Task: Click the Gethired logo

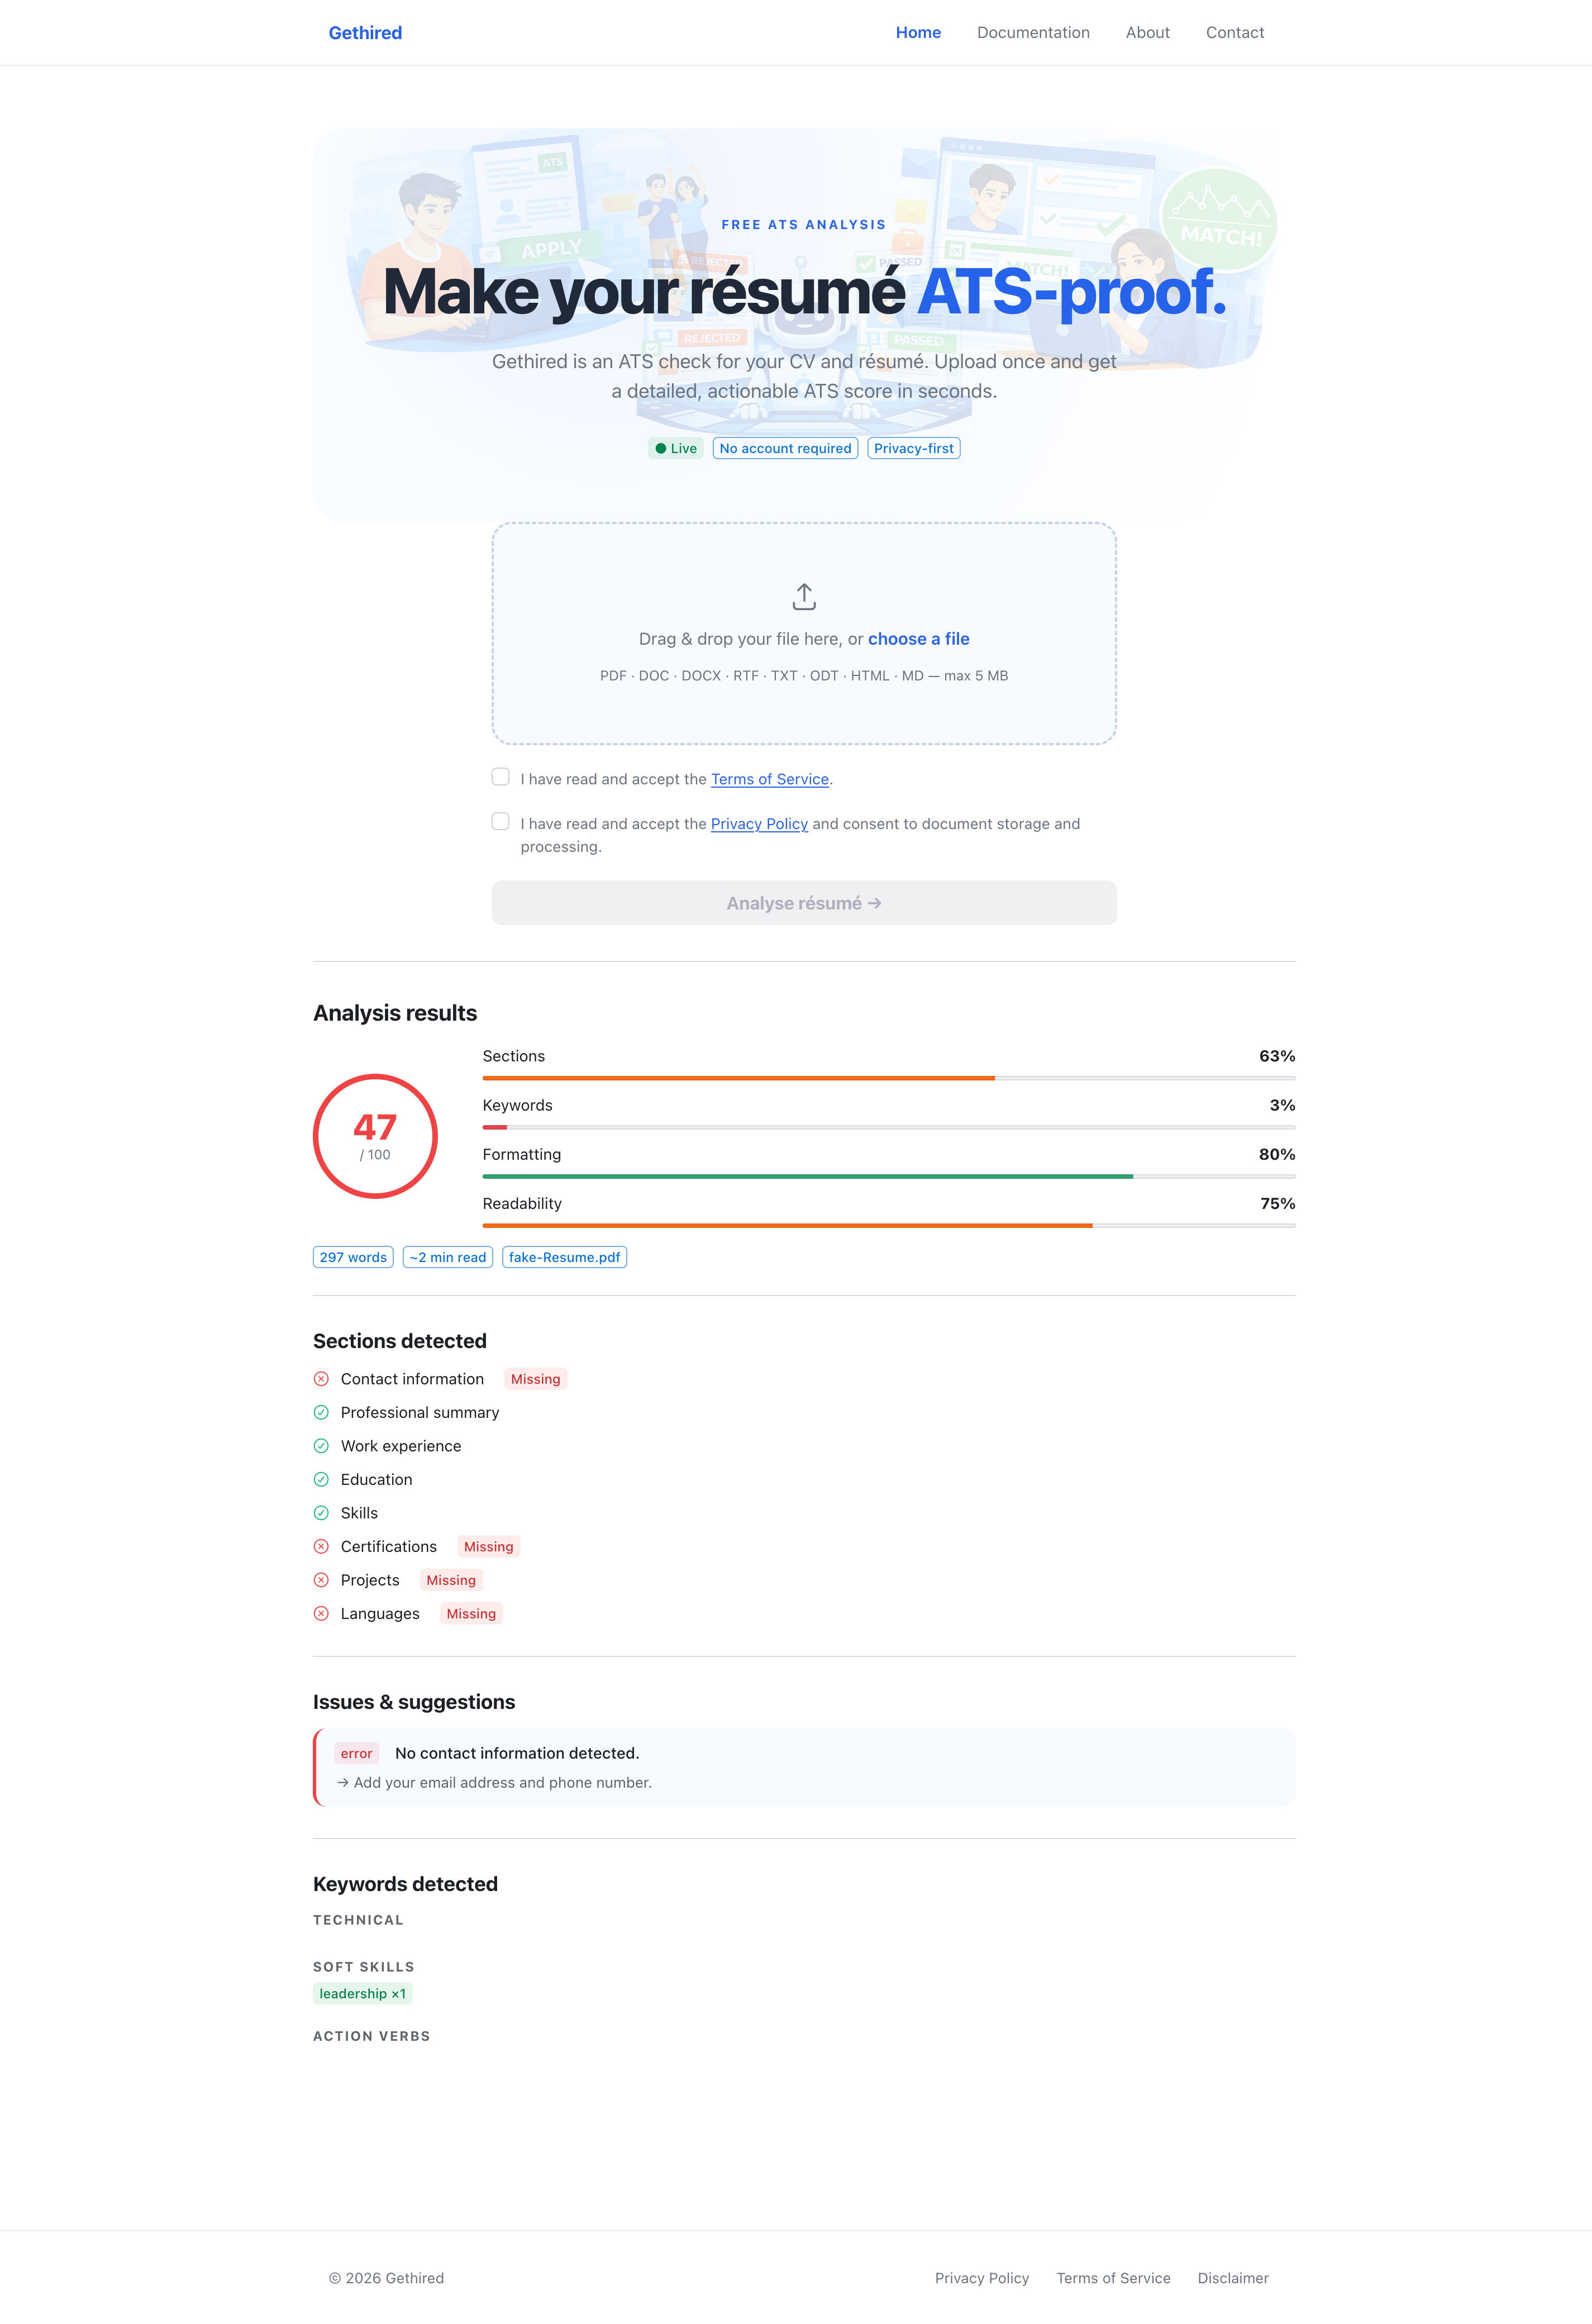Action: (365, 33)
